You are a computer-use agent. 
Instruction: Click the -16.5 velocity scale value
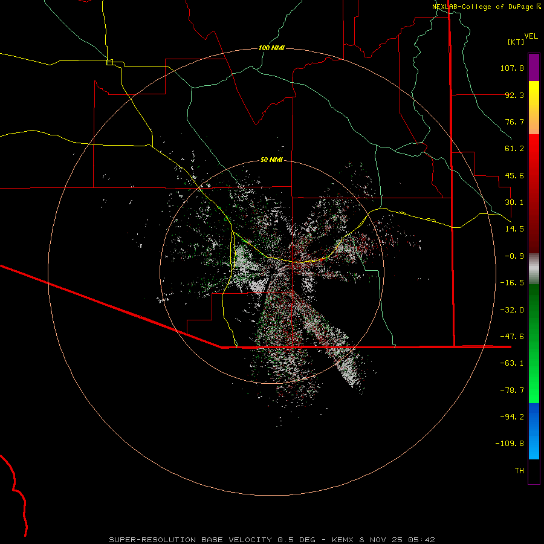[512, 283]
